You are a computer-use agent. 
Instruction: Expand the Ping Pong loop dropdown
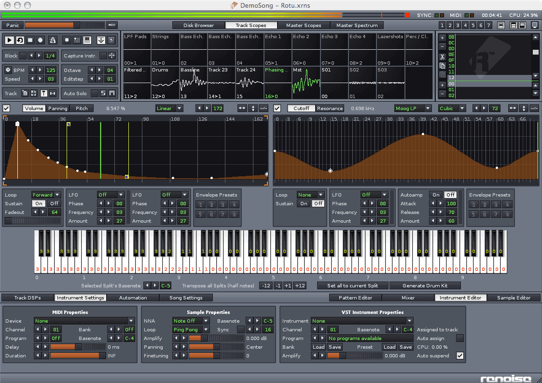[x=191, y=329]
